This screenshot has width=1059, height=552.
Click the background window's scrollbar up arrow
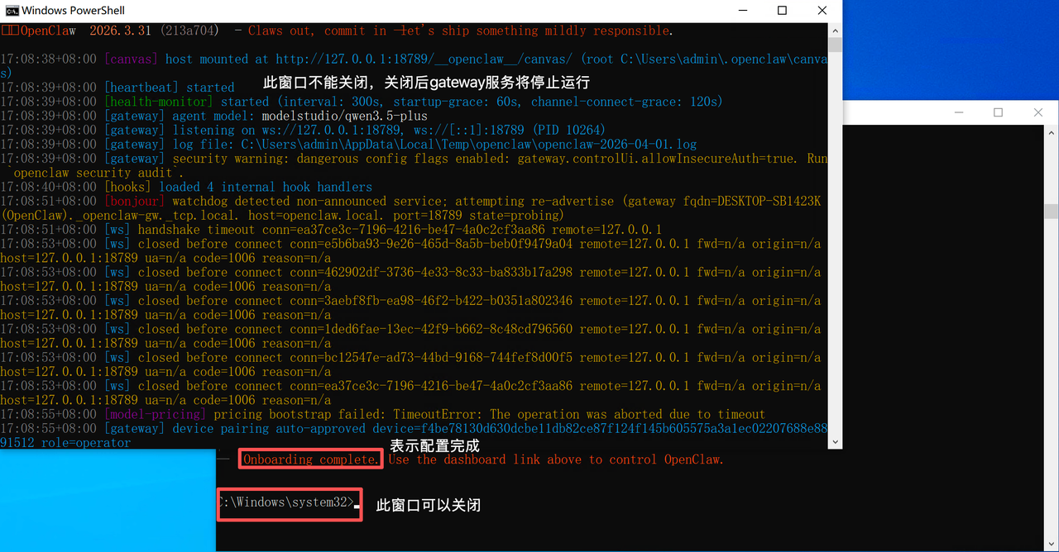click(1052, 131)
